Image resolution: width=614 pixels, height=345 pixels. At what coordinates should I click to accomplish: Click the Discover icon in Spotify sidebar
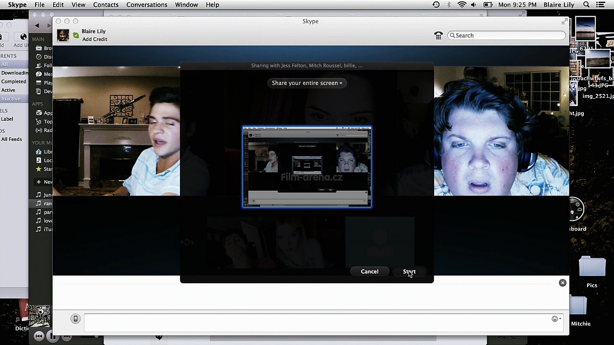point(39,57)
